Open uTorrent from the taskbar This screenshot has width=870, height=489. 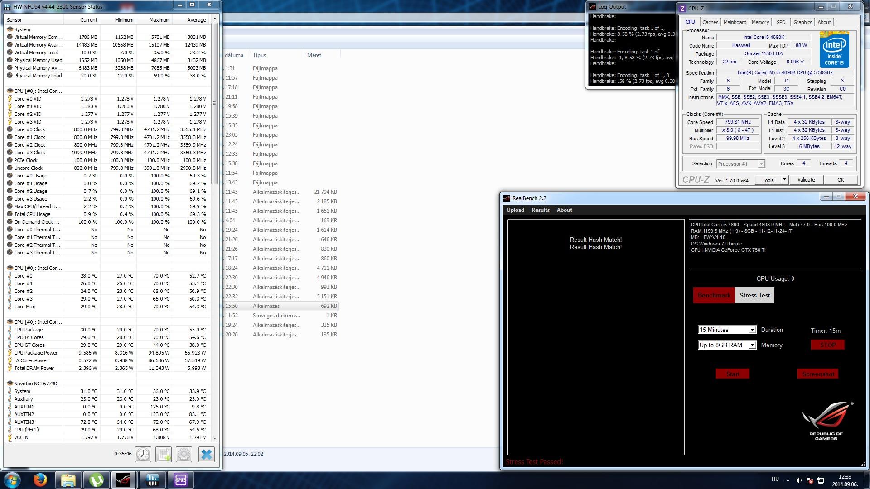click(x=96, y=480)
